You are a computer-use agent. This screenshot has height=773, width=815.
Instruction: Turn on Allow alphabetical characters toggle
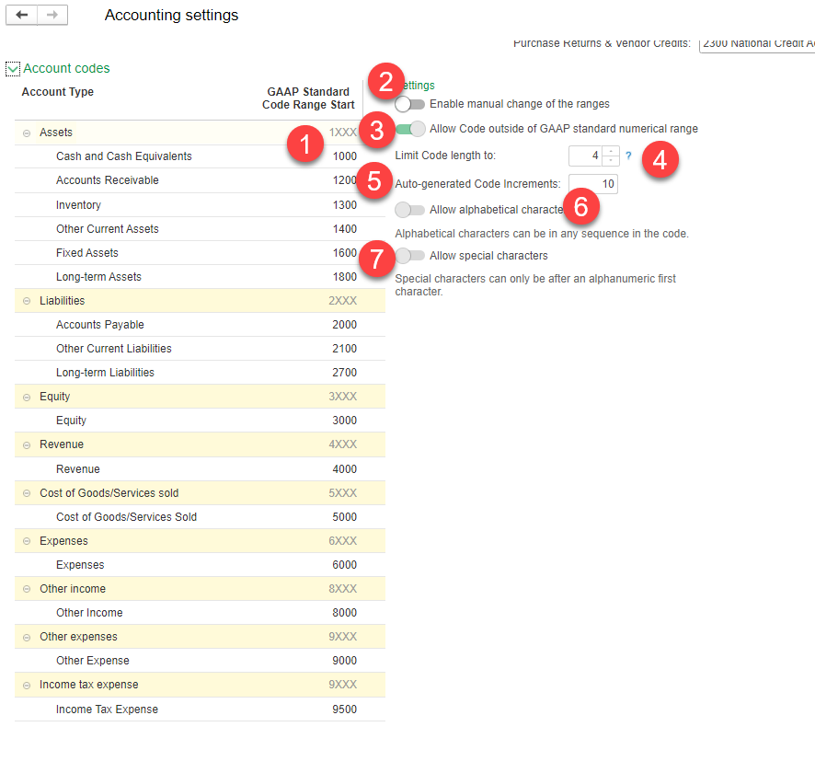click(409, 210)
